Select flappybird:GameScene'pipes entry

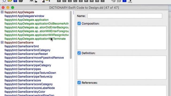23,69
